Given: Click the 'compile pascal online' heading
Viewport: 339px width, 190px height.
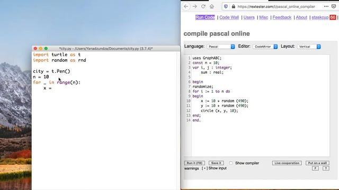Looking at the screenshot, I should pos(217,34).
